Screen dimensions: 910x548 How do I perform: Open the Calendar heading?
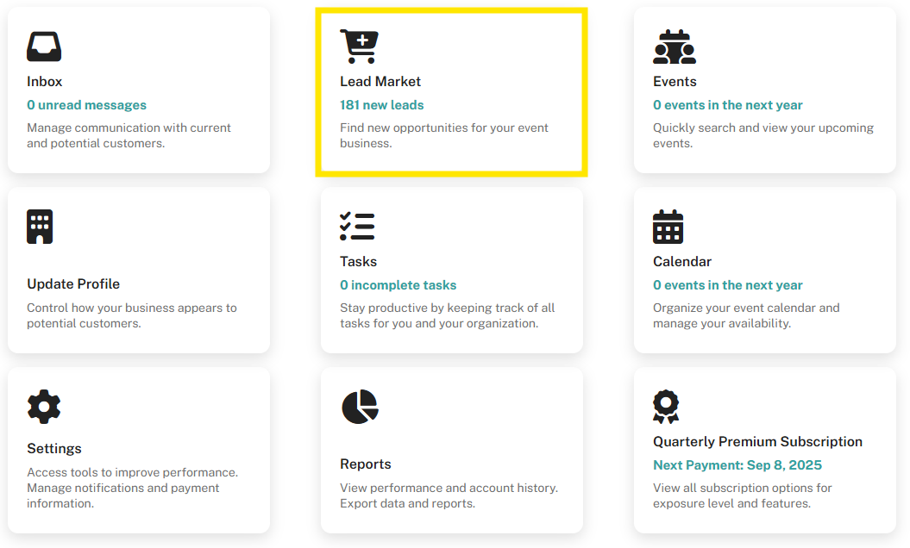pos(682,262)
